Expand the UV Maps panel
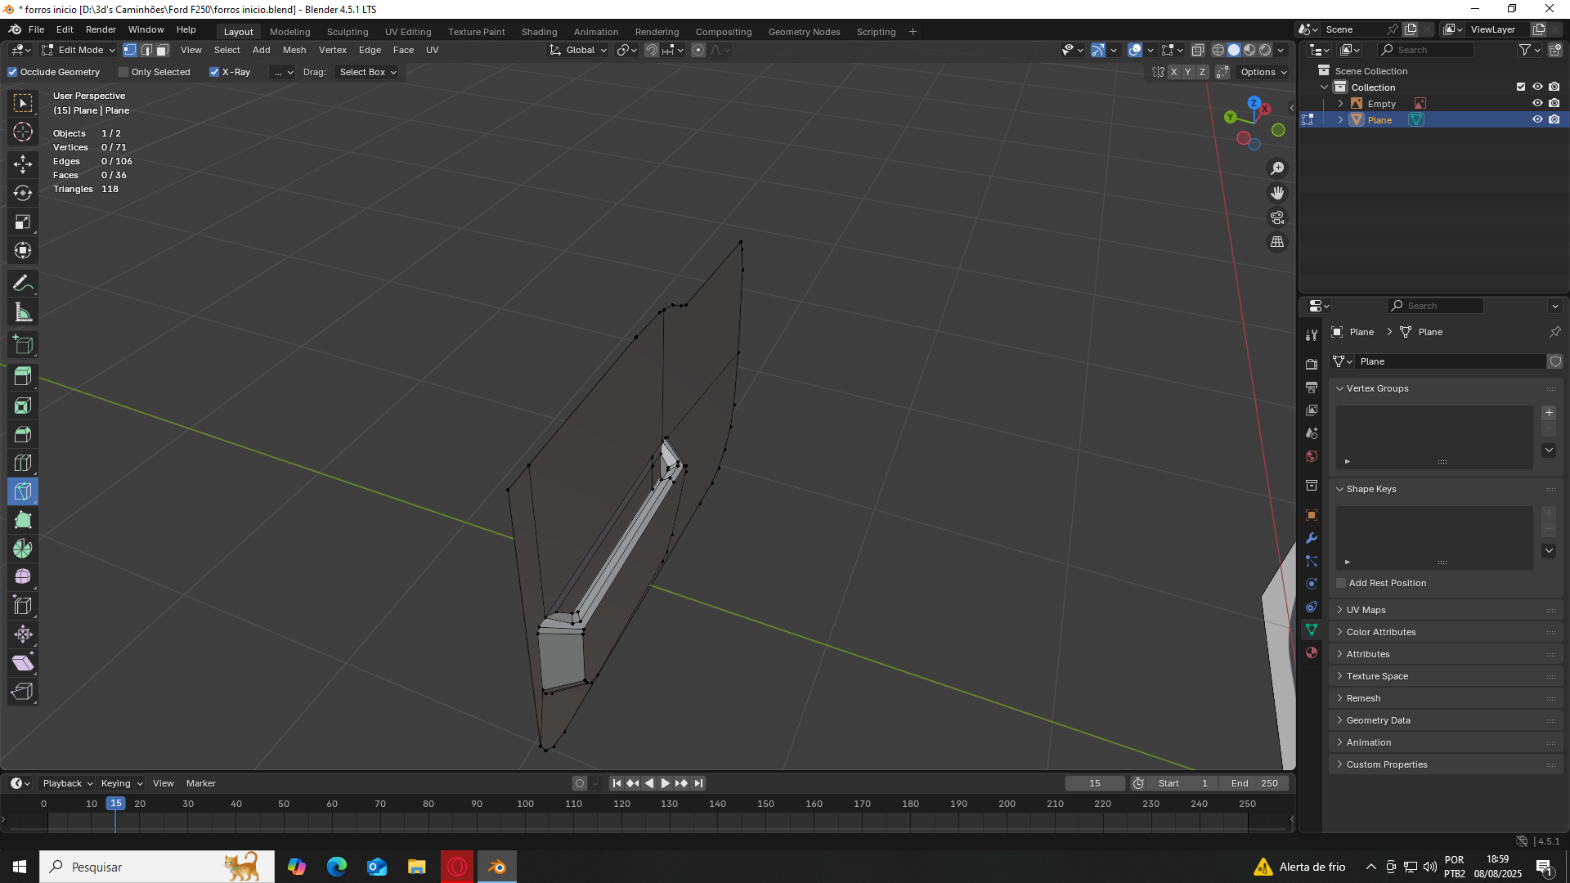Screen dimensions: 1570x883 click(x=1366, y=610)
